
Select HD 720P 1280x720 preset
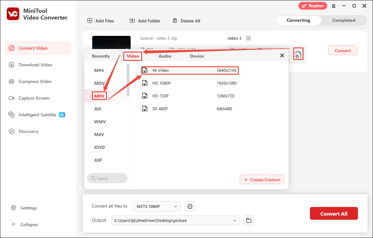[190, 96]
